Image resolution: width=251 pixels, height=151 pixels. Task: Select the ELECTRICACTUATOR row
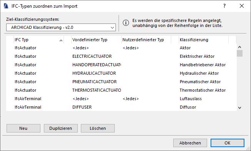point(121,56)
